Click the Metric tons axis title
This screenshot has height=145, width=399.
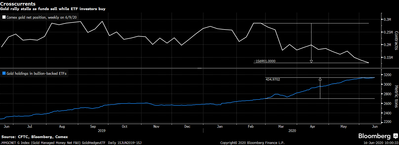pos(396,96)
